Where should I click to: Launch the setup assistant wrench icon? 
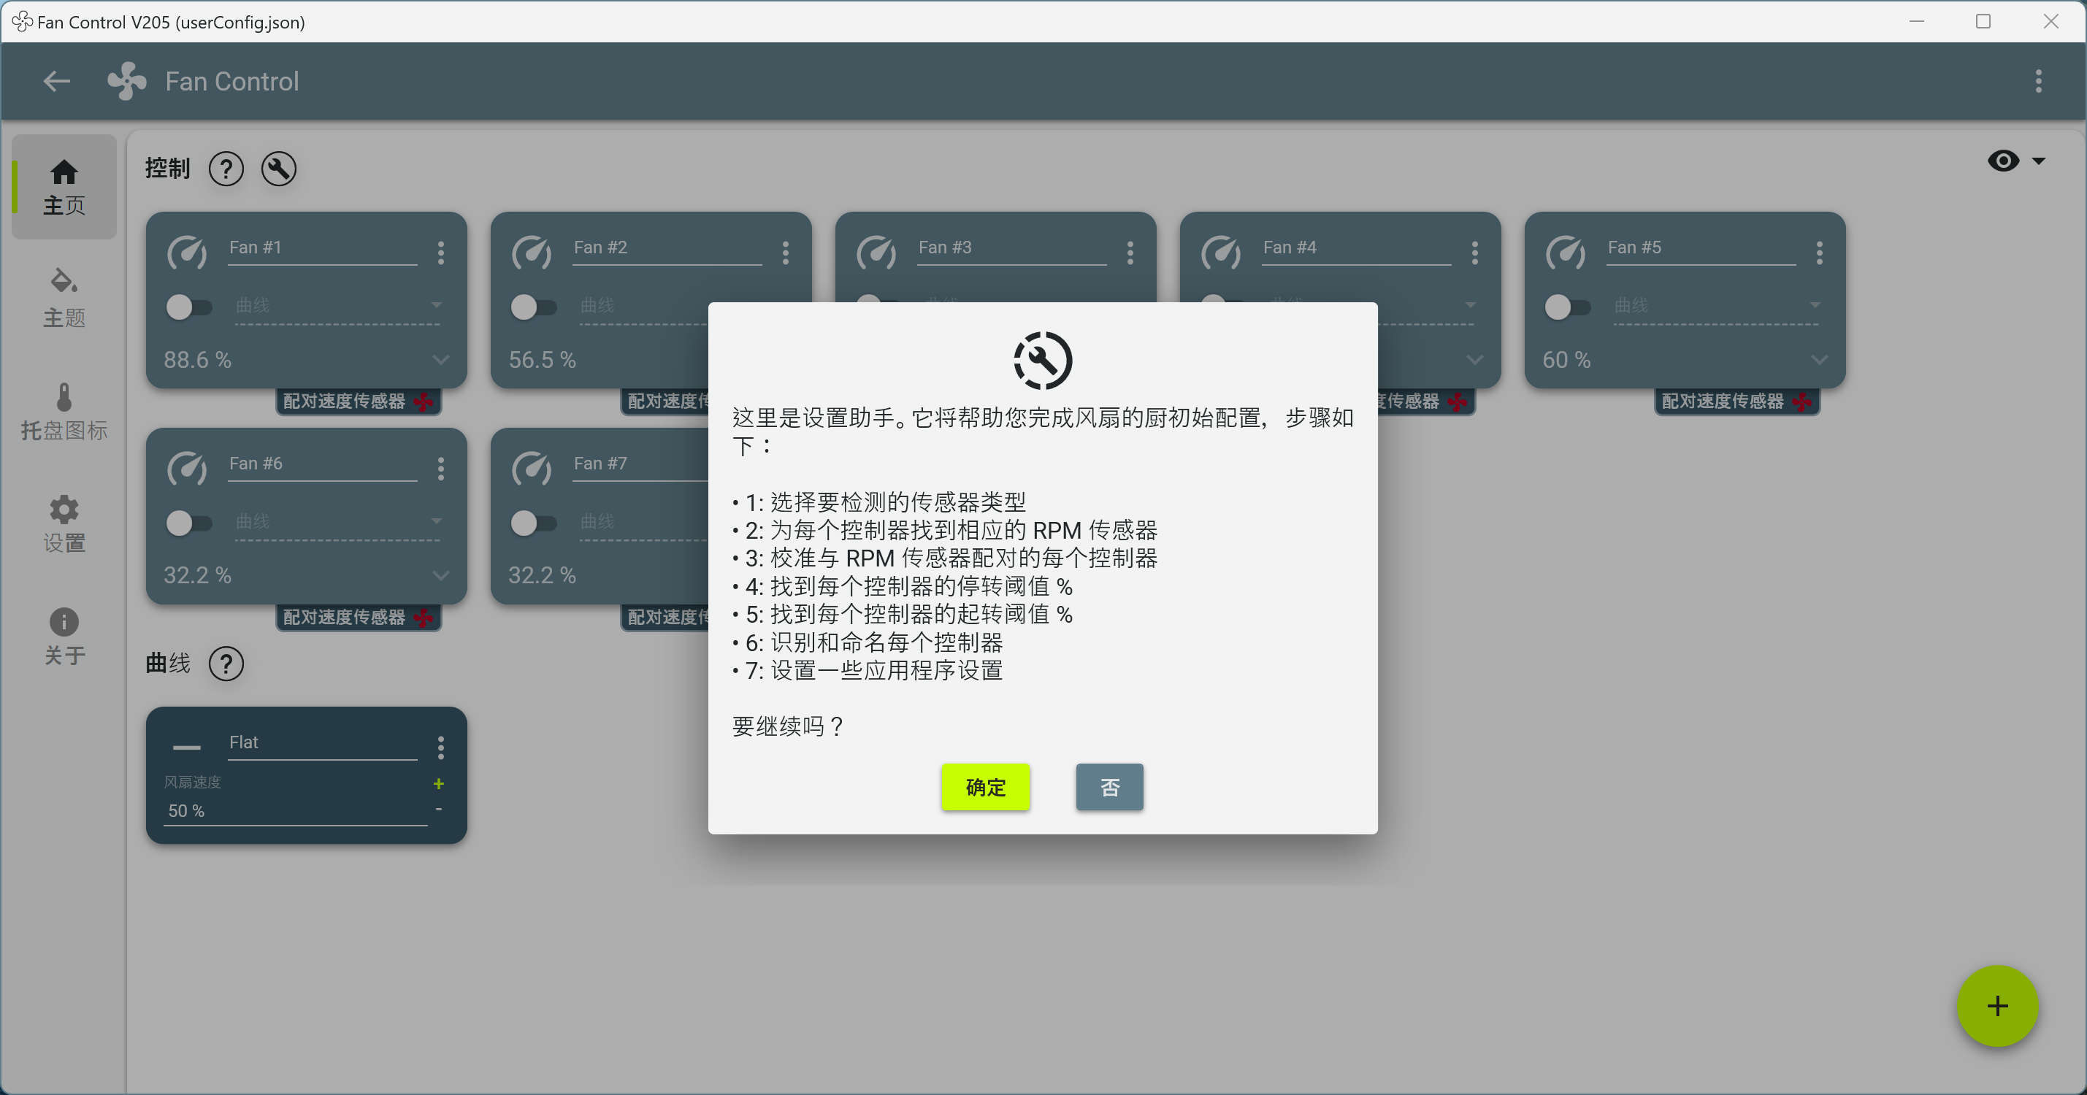(279, 169)
